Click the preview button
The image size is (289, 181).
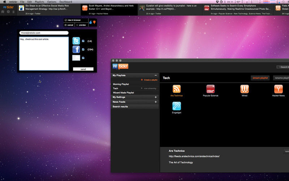(81, 25)
